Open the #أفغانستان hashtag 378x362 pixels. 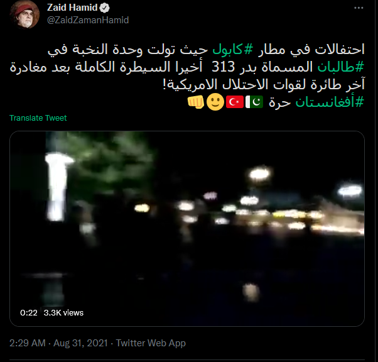click(329, 102)
